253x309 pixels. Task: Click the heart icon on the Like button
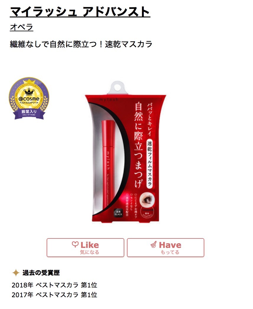tap(75, 244)
